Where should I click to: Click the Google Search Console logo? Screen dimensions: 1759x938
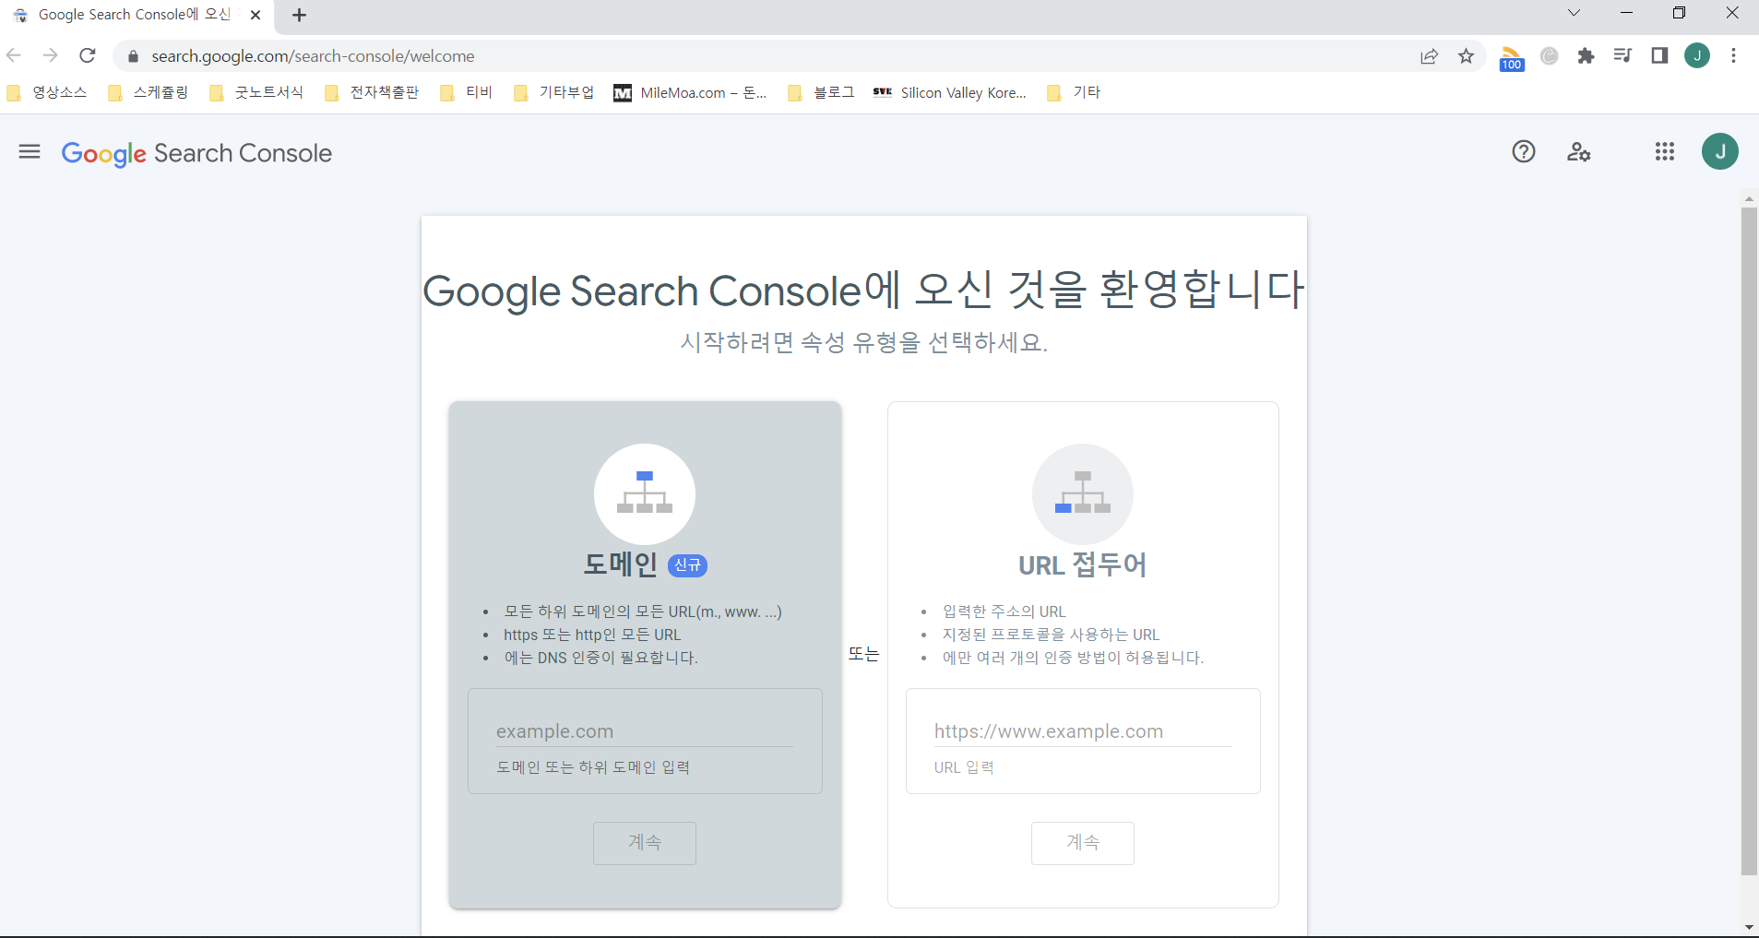(196, 153)
